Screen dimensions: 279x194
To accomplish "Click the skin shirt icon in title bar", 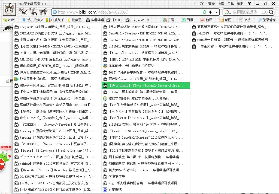I will click(x=250, y=3).
